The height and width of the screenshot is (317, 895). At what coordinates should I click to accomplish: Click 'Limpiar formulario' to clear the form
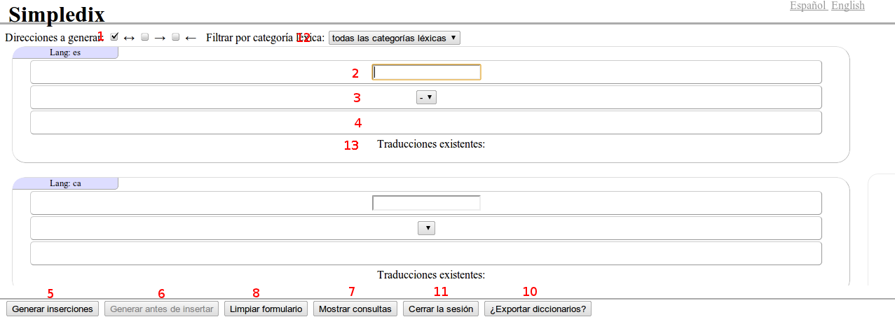click(266, 309)
